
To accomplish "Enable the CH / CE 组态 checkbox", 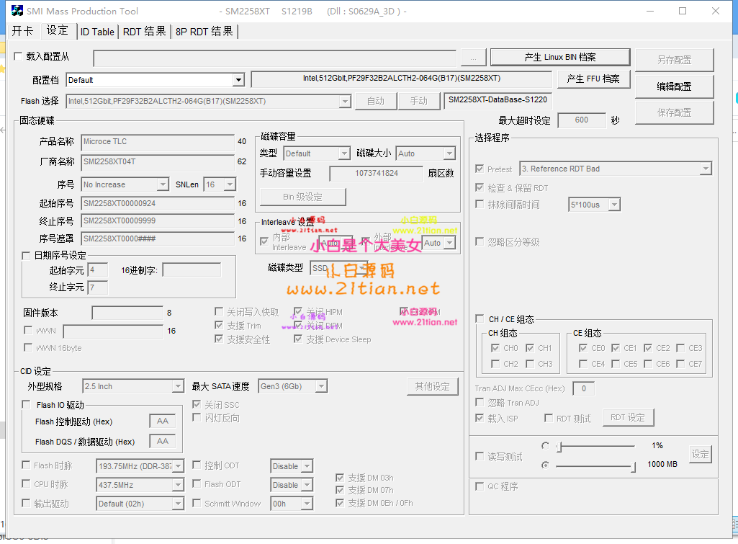I will click(x=480, y=319).
